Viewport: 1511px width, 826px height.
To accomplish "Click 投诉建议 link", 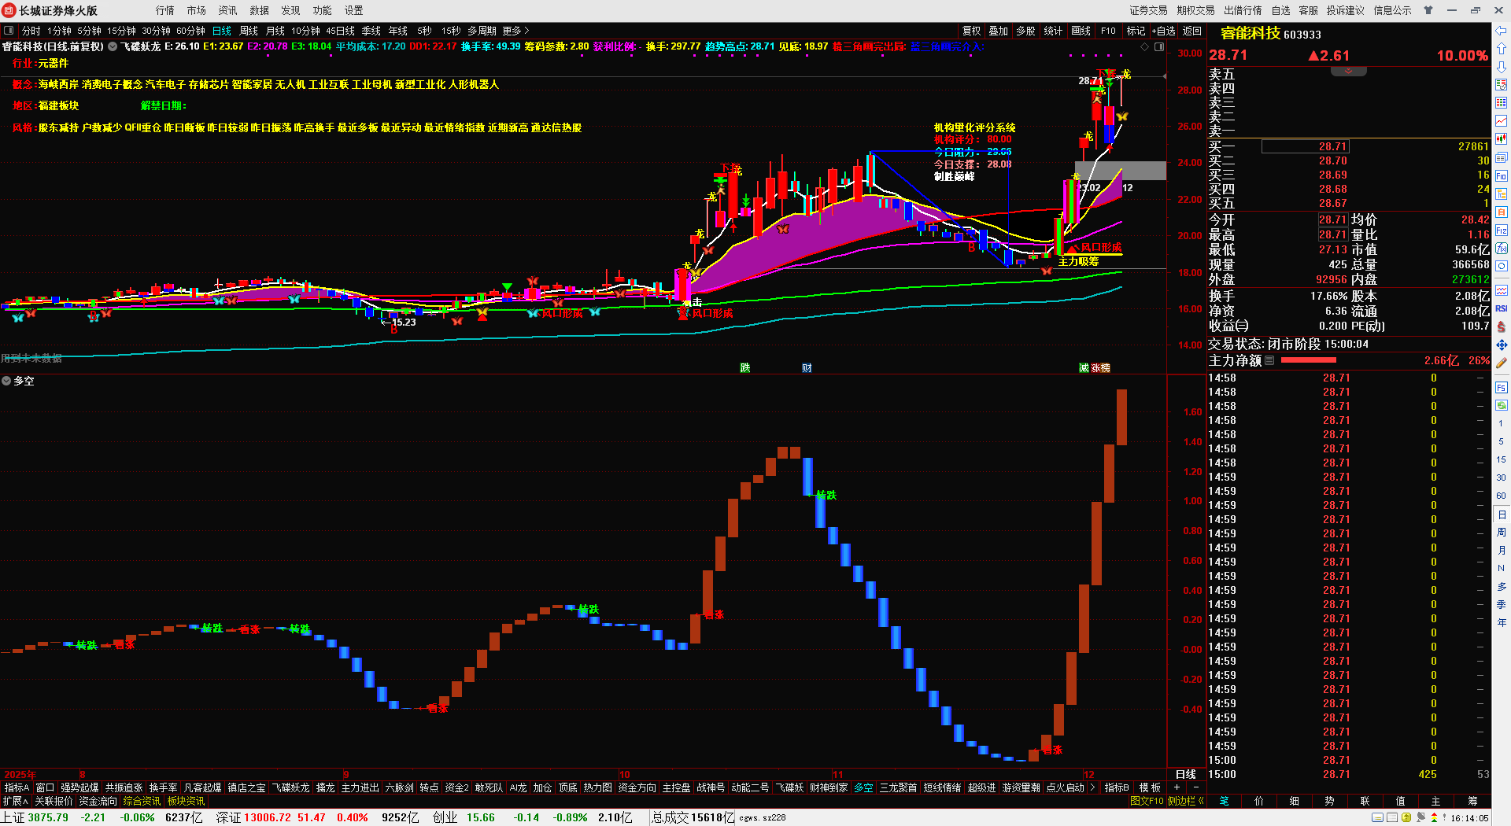I will (1345, 10).
